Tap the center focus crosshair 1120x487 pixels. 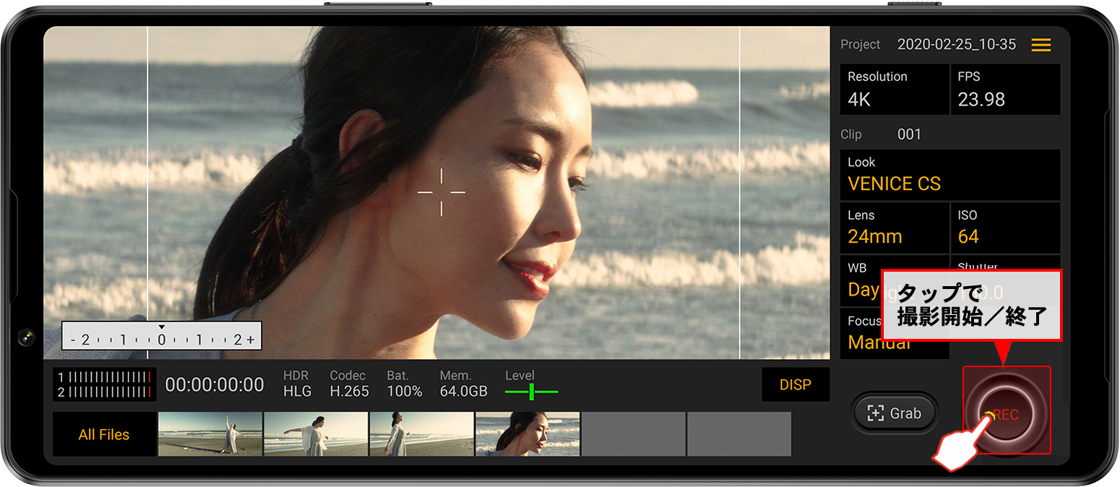[x=441, y=192]
